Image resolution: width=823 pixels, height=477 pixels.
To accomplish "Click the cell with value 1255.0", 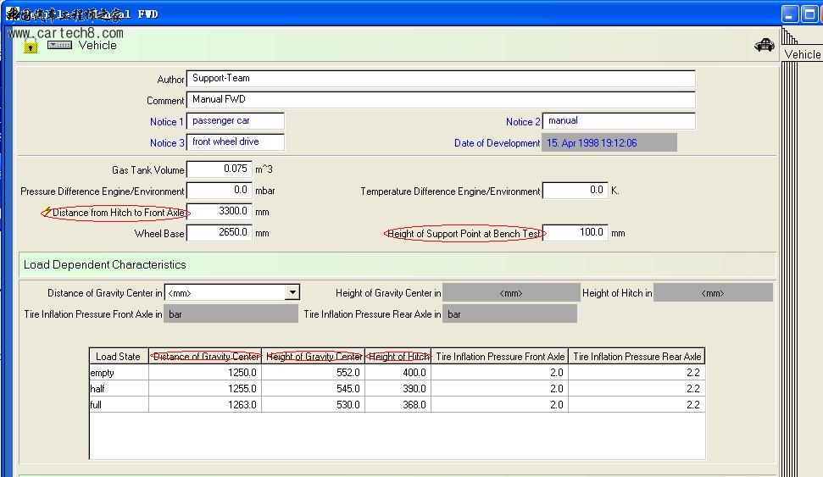I will 205,389.
